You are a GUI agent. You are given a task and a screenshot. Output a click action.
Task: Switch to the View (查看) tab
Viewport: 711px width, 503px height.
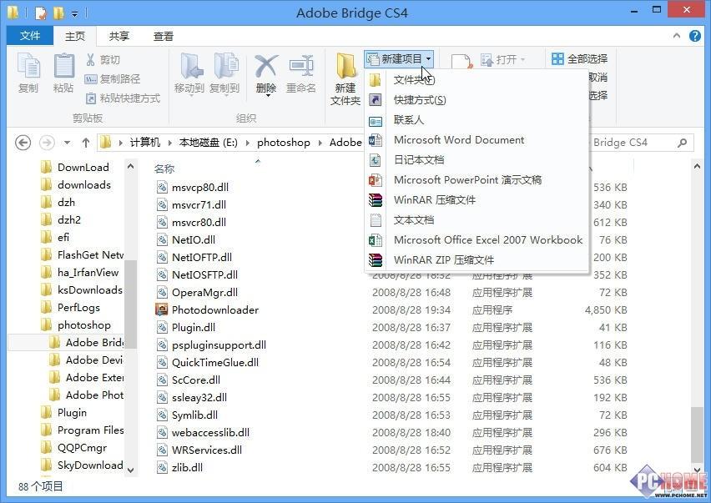coord(164,36)
